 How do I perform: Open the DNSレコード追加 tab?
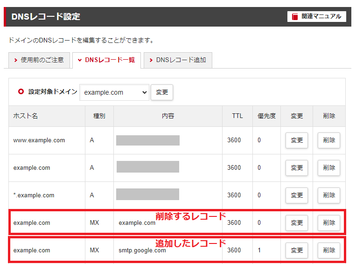coord(178,60)
